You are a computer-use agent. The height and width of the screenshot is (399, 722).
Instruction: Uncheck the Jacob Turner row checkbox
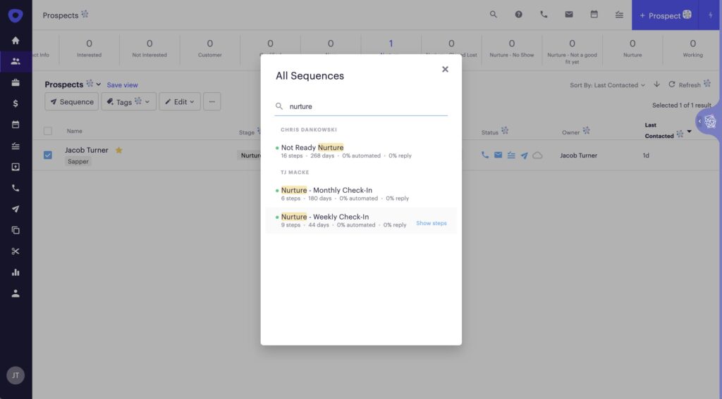[x=48, y=156]
